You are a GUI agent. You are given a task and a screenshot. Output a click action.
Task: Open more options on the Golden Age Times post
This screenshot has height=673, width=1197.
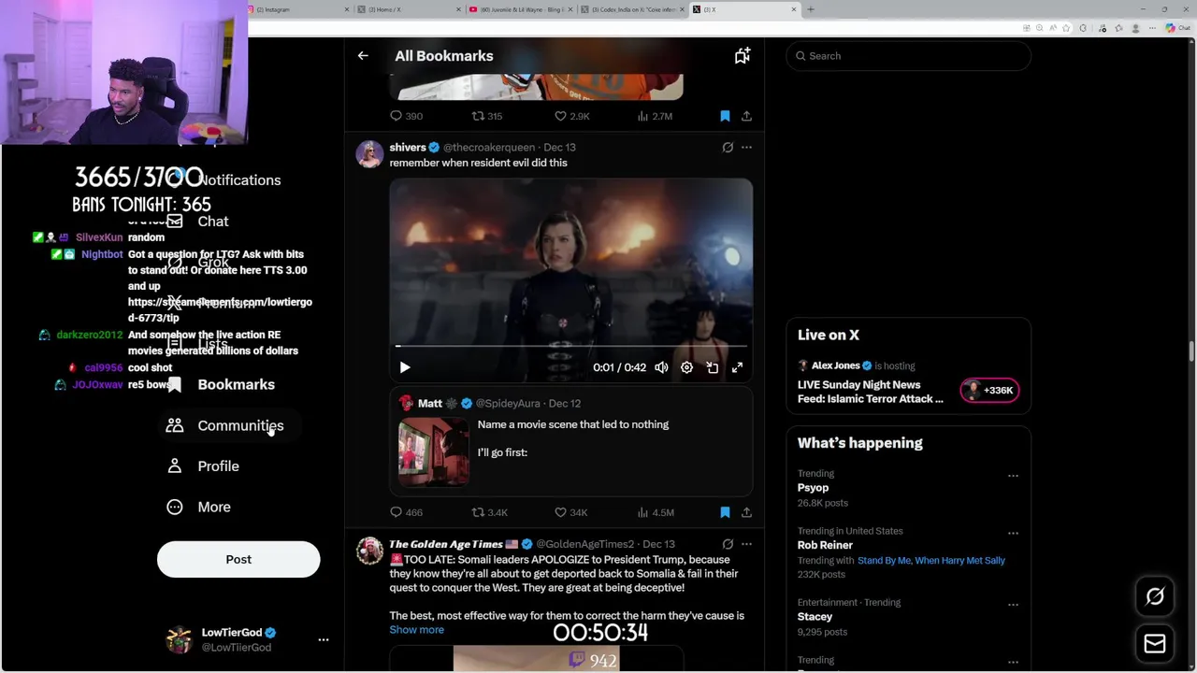click(x=746, y=544)
